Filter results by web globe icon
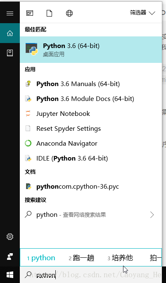 point(69,13)
